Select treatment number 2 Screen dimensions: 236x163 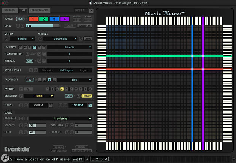45,80
